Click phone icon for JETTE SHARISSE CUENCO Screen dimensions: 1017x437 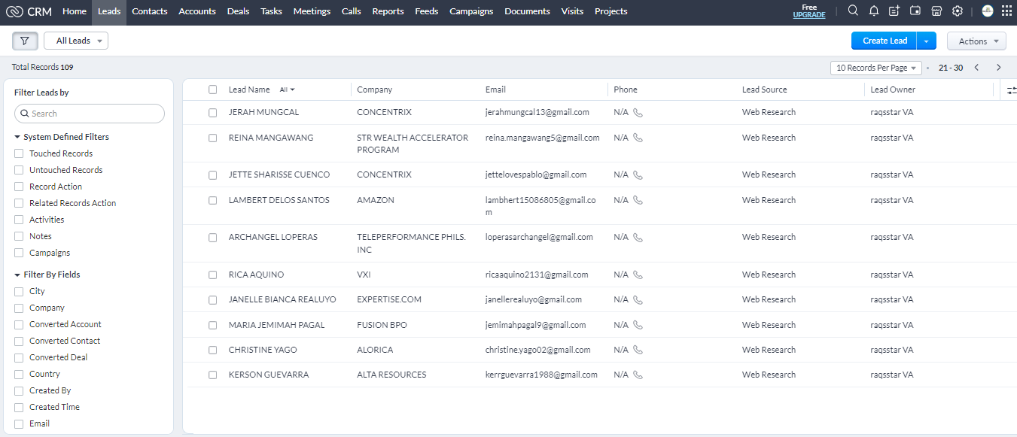tap(638, 175)
